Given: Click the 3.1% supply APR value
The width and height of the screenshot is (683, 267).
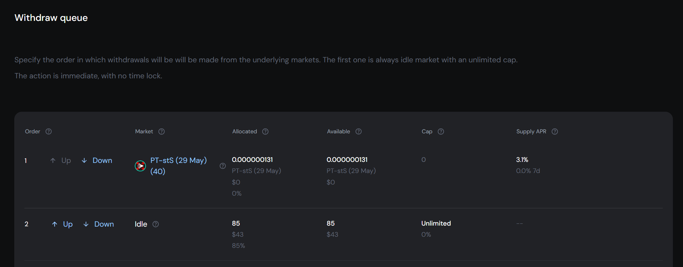Looking at the screenshot, I should point(522,160).
